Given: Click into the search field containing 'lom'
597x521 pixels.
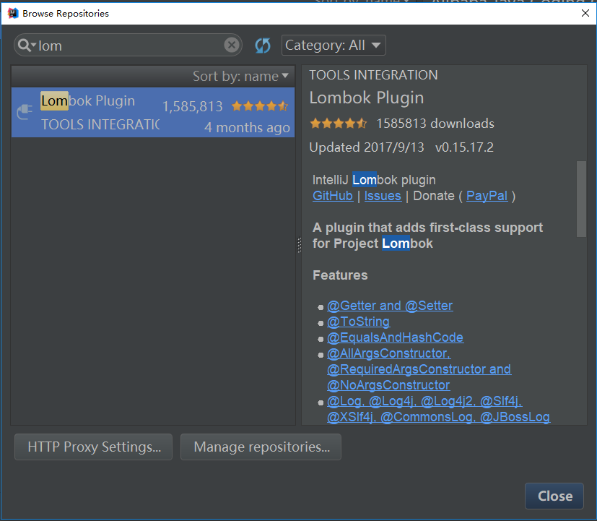Looking at the screenshot, I should point(129,46).
